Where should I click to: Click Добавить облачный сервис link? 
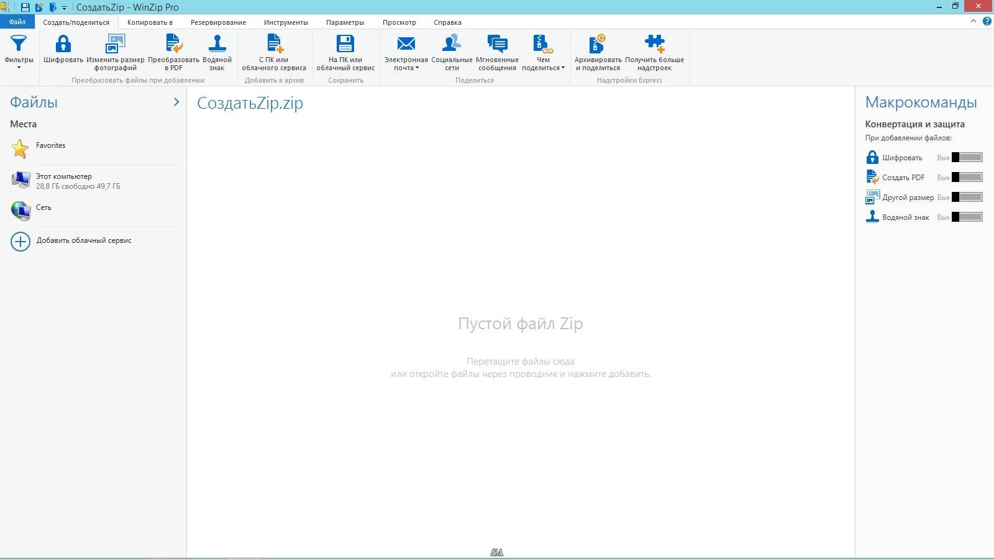tap(84, 240)
